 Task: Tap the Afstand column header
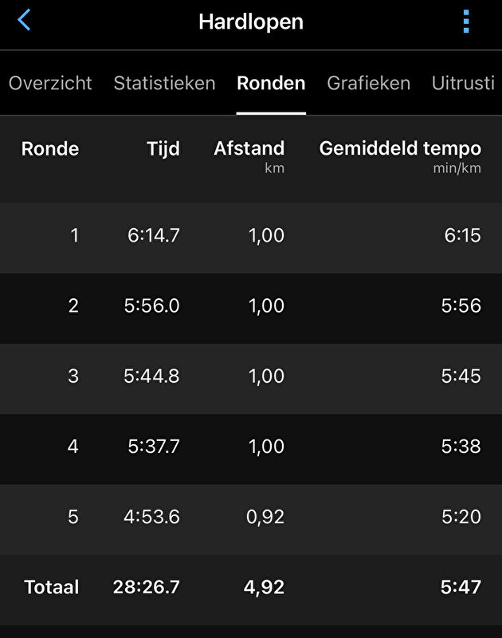tap(249, 148)
